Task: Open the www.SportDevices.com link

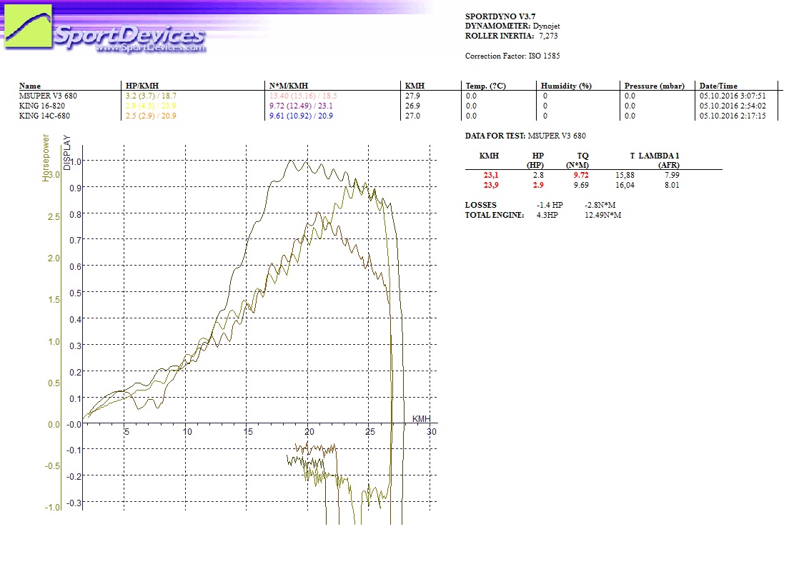Action: 150,48
